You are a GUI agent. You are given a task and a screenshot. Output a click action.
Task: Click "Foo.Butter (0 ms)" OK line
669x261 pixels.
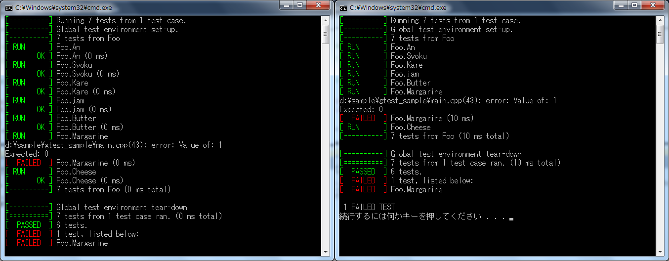coord(64,127)
